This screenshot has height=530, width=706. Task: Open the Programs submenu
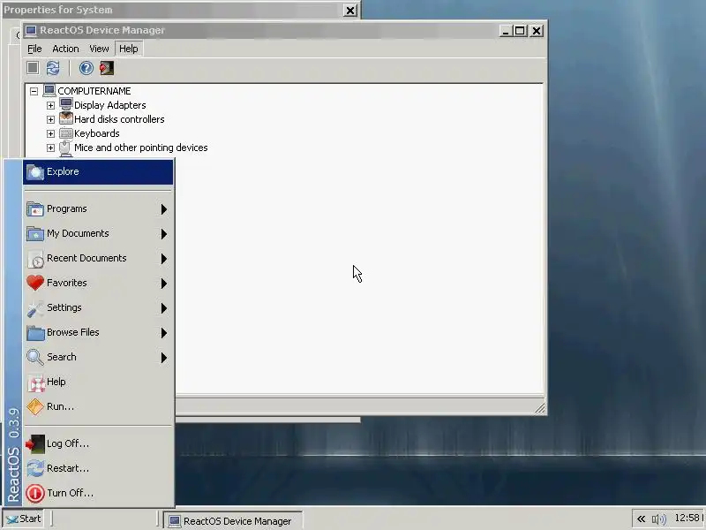click(98, 209)
